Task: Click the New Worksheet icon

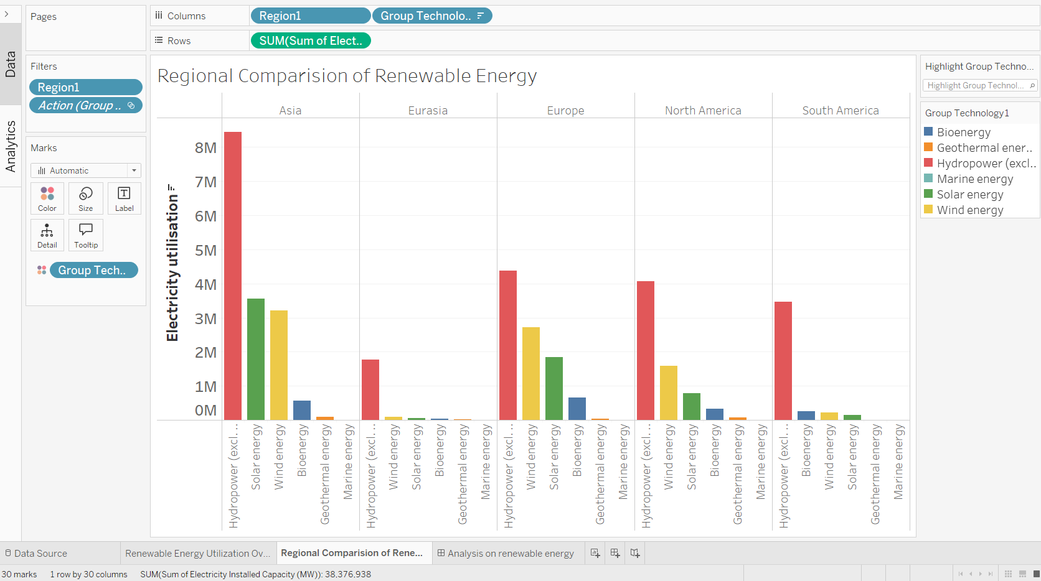Action: pos(595,553)
